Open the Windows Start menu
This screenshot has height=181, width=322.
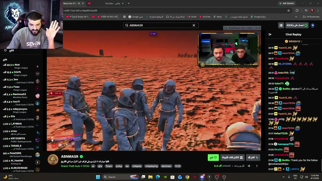pyautogui.click(x=98, y=177)
